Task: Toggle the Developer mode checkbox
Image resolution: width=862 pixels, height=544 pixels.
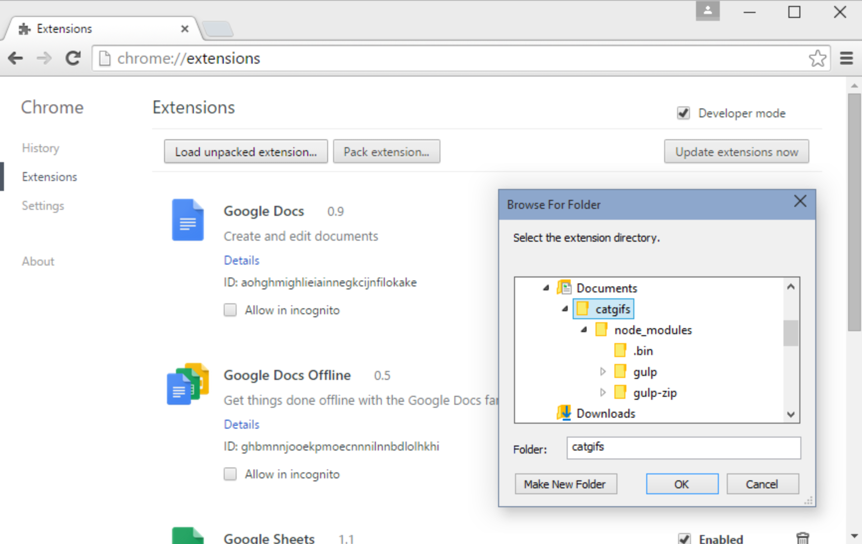Action: click(684, 113)
